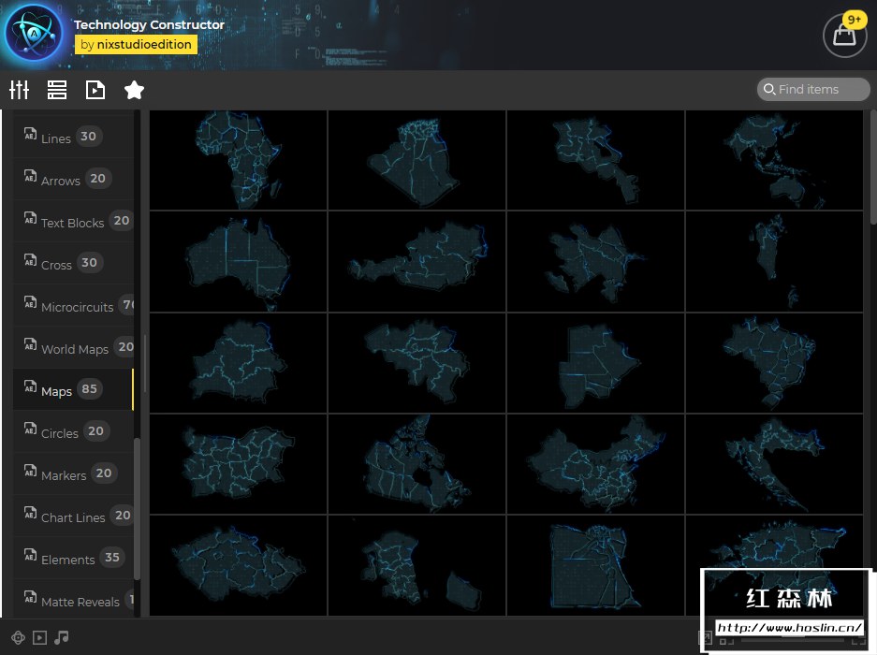Click the AE file icon next to Text Blocks
877x655 pixels.
(x=30, y=218)
